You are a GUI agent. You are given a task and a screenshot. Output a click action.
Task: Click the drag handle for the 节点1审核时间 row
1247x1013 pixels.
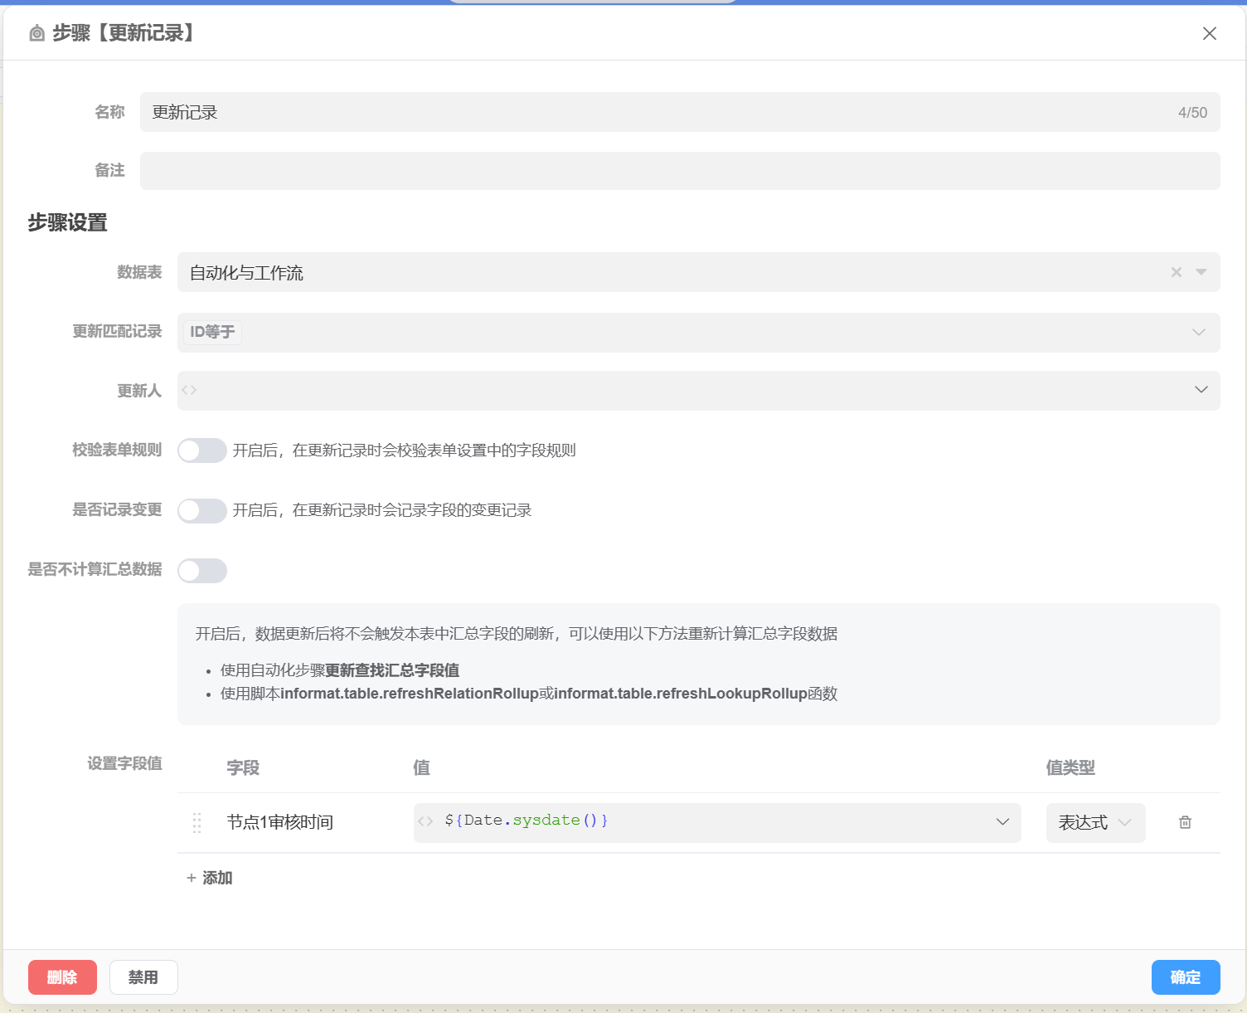click(x=197, y=822)
